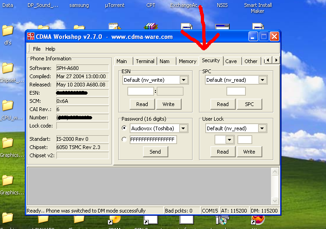Select the Audiovox (Toshiba) radio button
The image size is (326, 229).
point(124,128)
